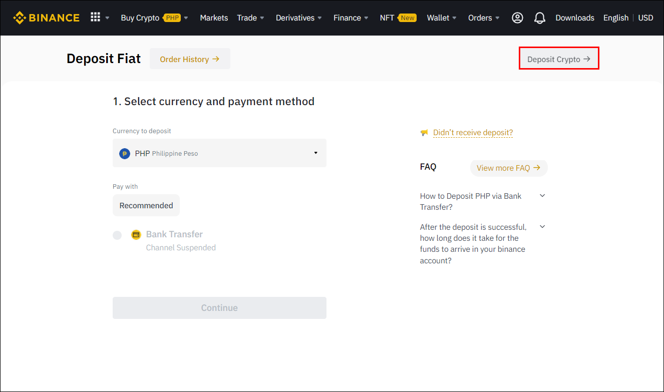664x392 pixels.
Task: Click the arrow on Deposit Crypto
Action: point(588,59)
